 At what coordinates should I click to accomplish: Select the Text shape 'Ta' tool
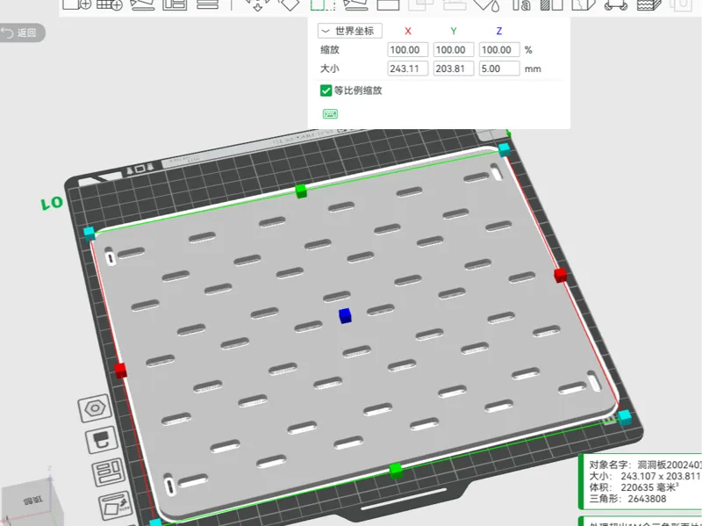click(520, 4)
